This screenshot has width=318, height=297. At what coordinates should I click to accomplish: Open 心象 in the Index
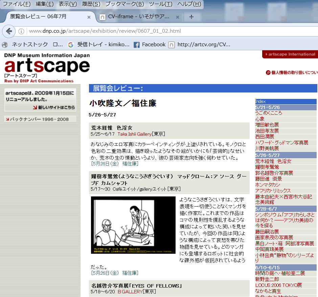coord(259,119)
